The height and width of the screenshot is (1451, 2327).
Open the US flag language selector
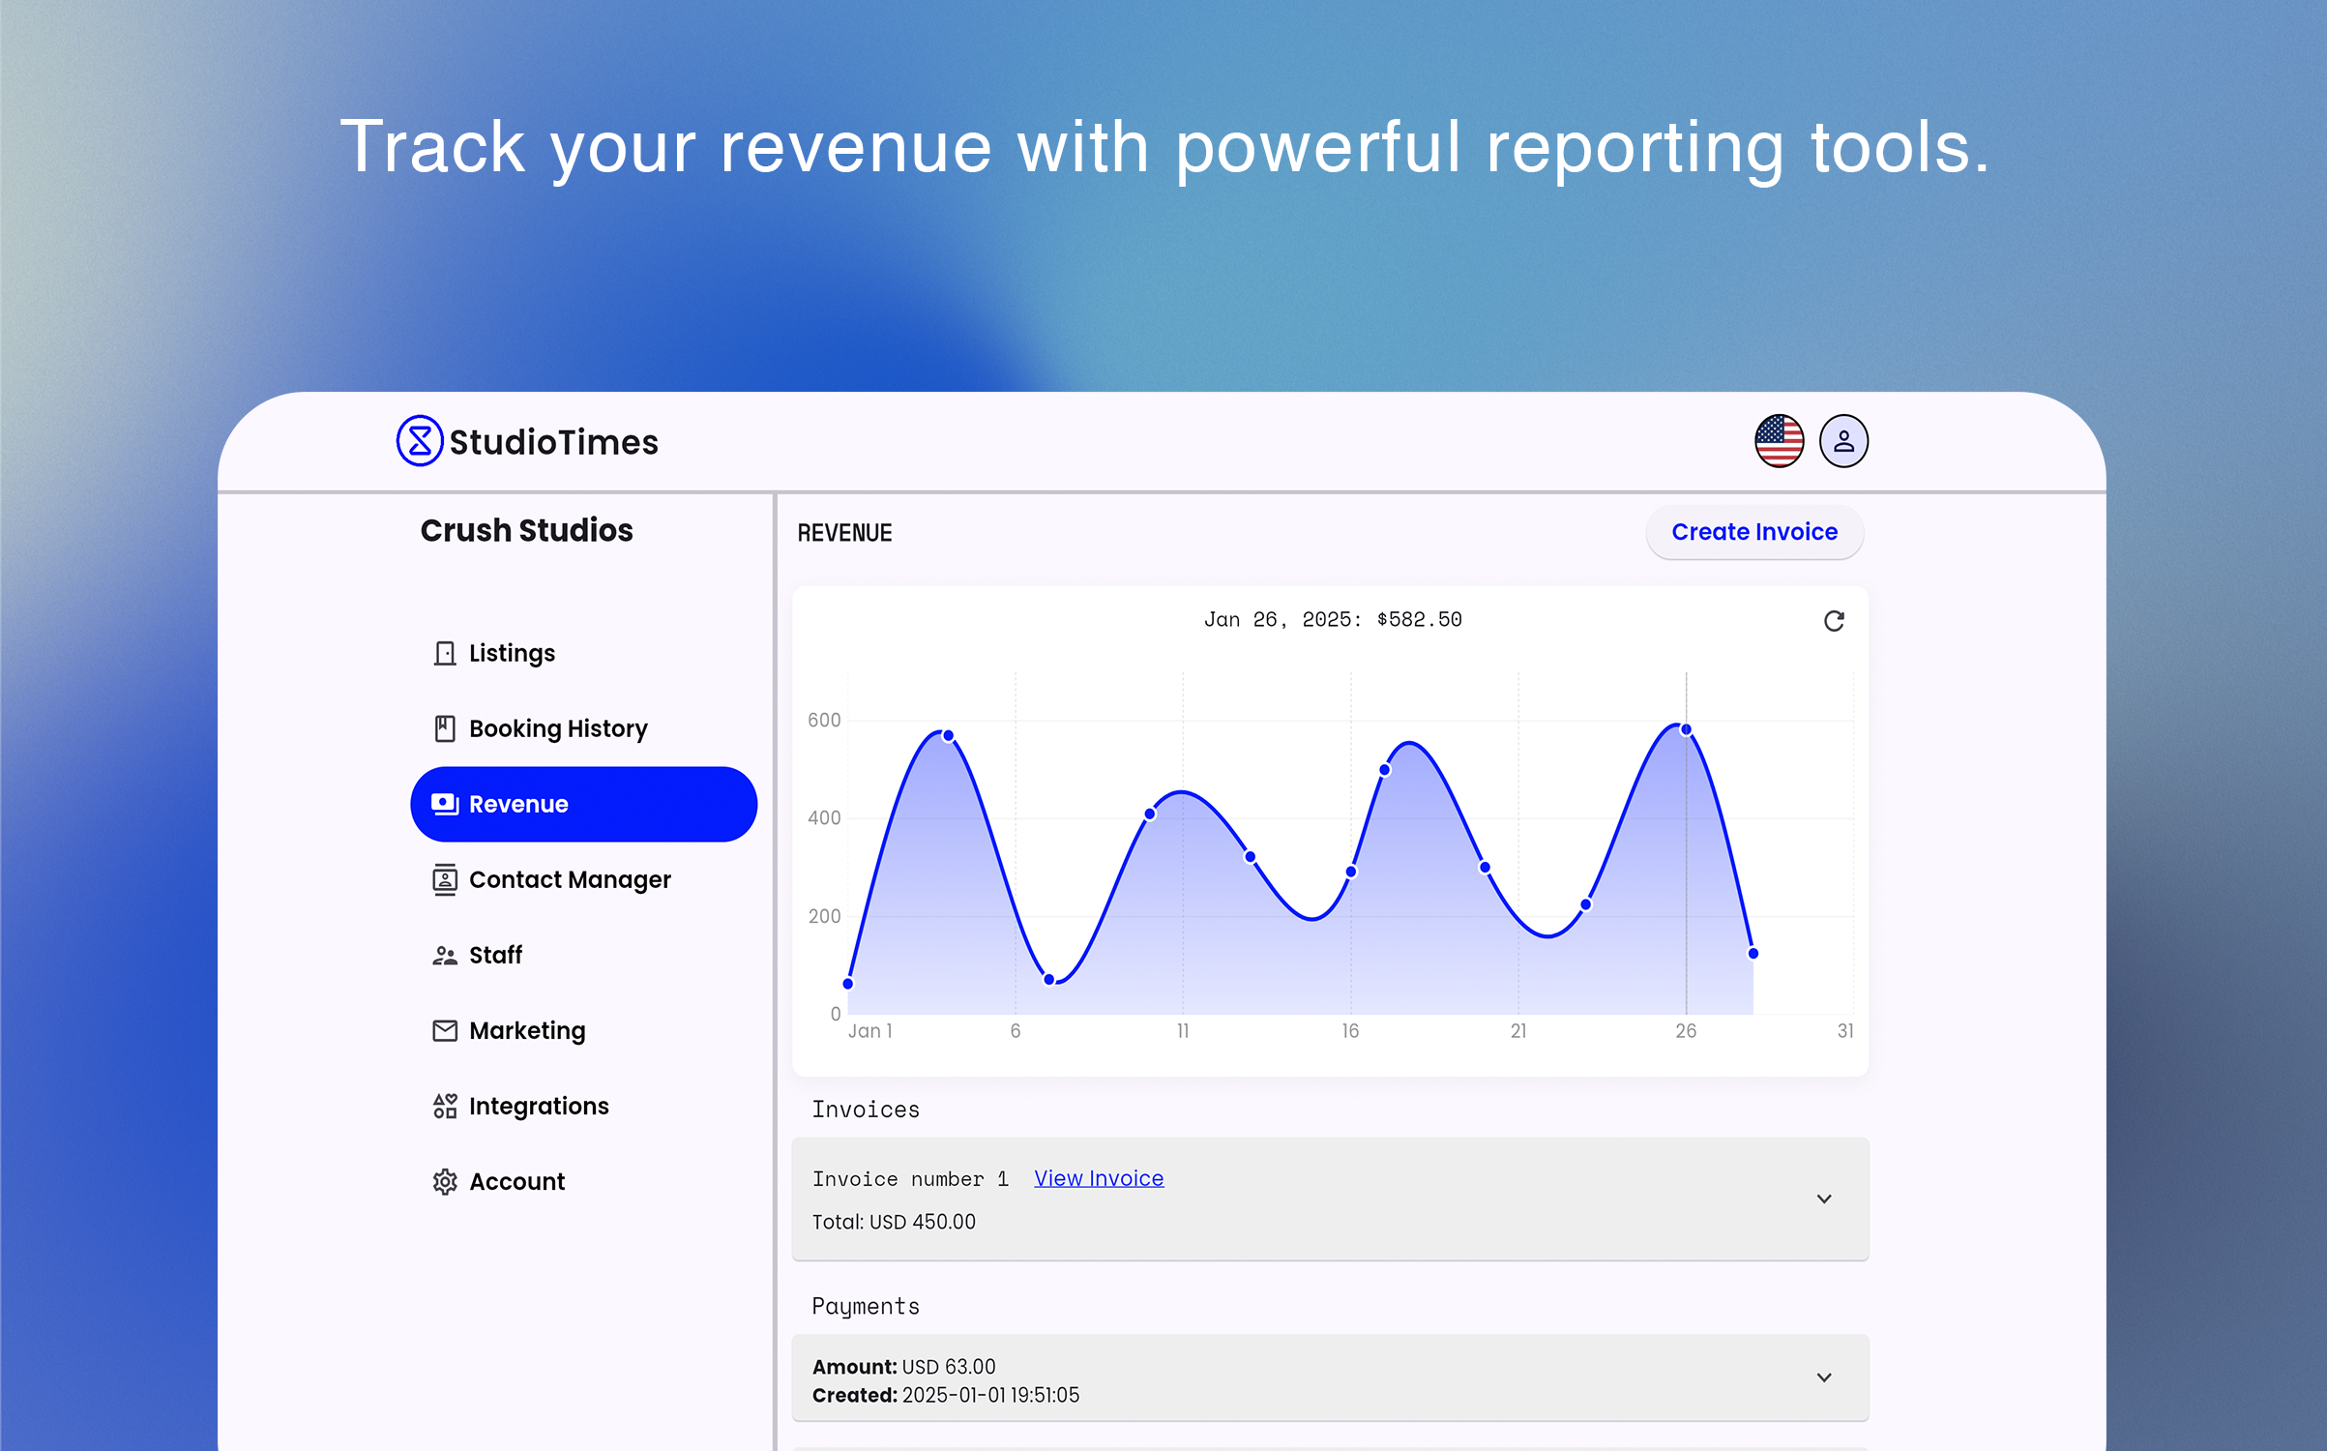(x=1779, y=441)
